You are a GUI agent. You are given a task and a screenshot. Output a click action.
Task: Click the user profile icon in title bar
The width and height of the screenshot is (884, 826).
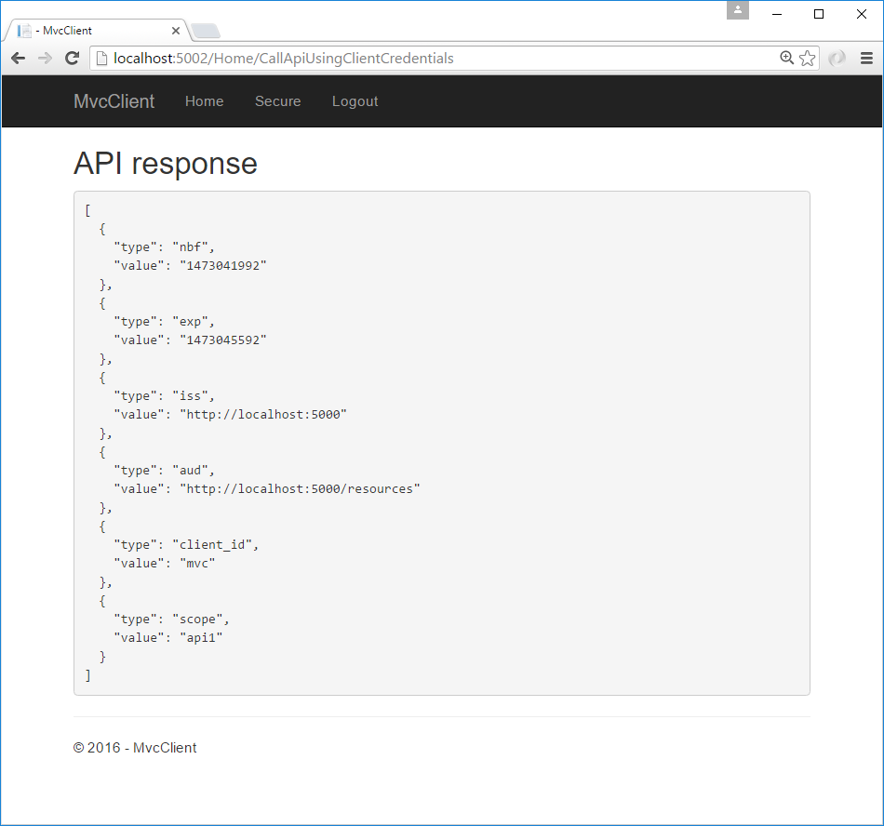[738, 10]
